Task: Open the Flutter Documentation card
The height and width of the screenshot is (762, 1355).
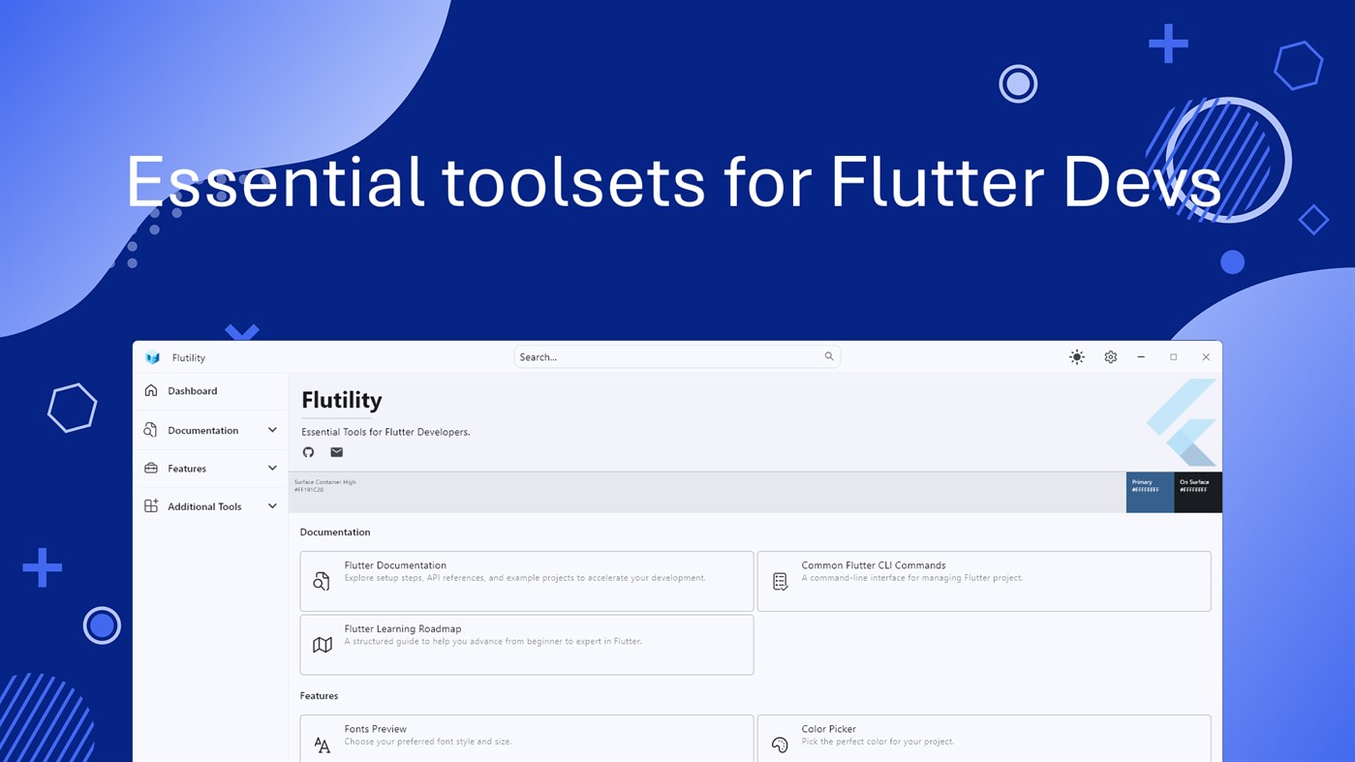Action: (527, 581)
